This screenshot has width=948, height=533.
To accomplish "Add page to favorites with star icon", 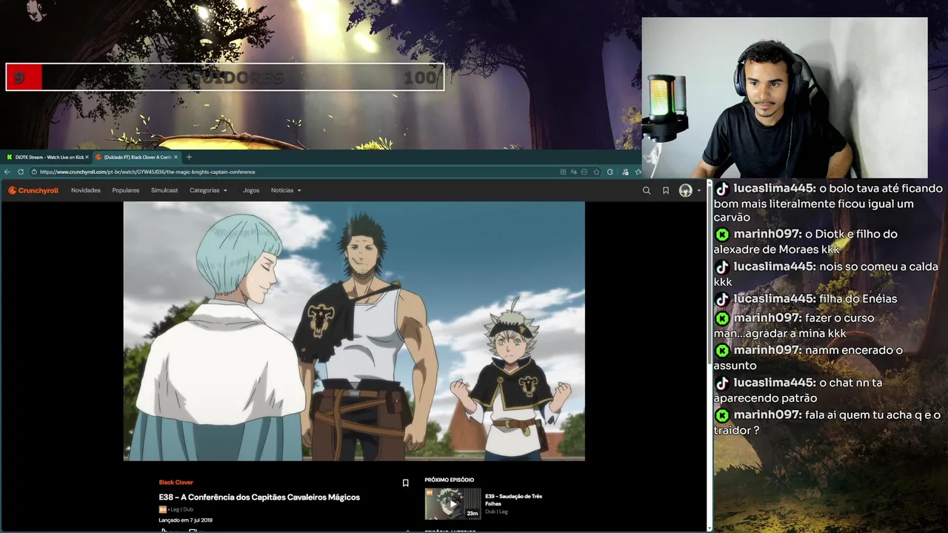I will coord(596,172).
